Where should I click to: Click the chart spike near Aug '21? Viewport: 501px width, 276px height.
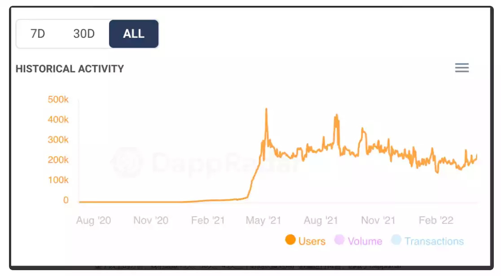point(336,116)
